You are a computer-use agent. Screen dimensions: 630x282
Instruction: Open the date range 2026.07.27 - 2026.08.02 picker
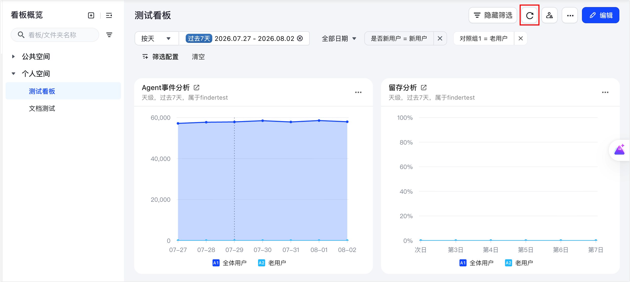tap(254, 38)
